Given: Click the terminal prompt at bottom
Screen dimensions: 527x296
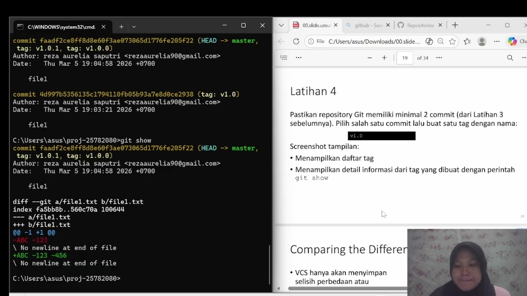Looking at the screenshot, I should (x=66, y=279).
